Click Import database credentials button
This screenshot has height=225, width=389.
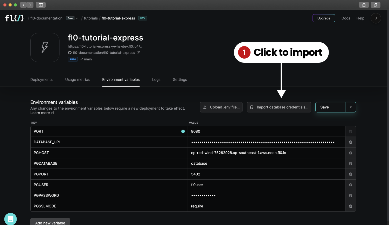[x=279, y=107]
